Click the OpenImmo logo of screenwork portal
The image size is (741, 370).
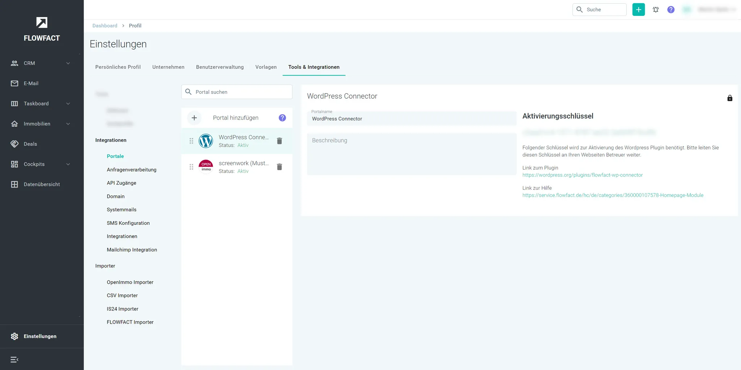click(206, 167)
